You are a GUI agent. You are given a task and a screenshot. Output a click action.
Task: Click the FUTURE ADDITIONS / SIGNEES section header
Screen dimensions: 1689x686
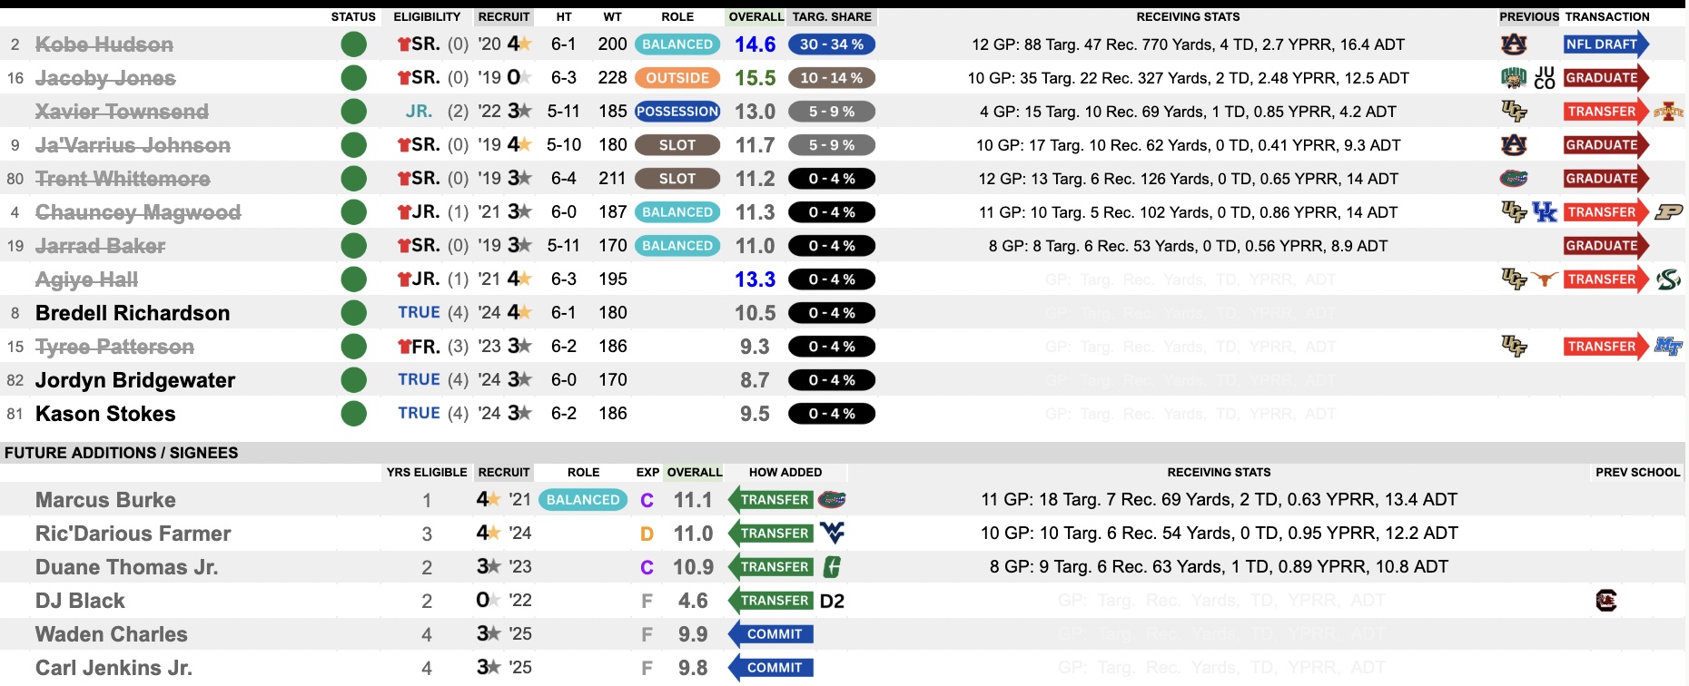(x=122, y=453)
